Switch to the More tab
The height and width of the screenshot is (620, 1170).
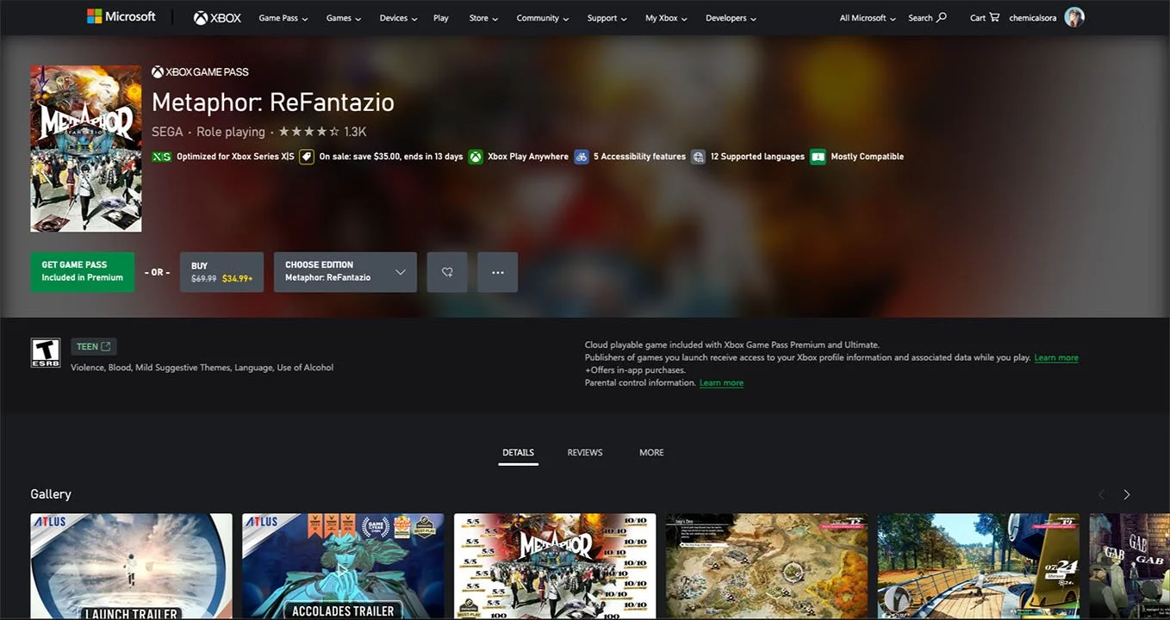coord(651,453)
